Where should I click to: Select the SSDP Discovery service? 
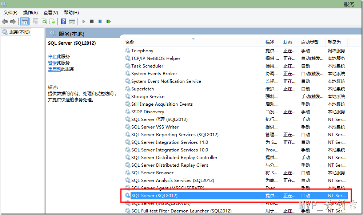coord(236,111)
